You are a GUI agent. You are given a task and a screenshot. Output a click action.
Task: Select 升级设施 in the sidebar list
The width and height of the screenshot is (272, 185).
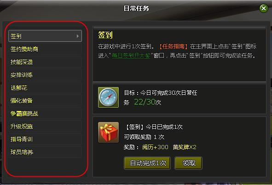pos(45,127)
